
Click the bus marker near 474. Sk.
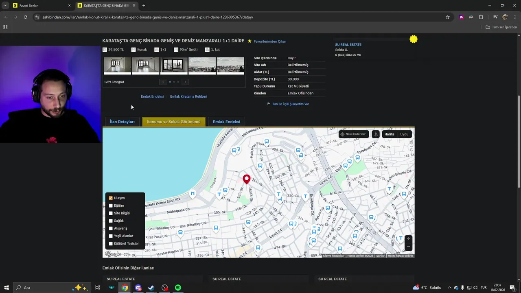[x=258, y=247]
